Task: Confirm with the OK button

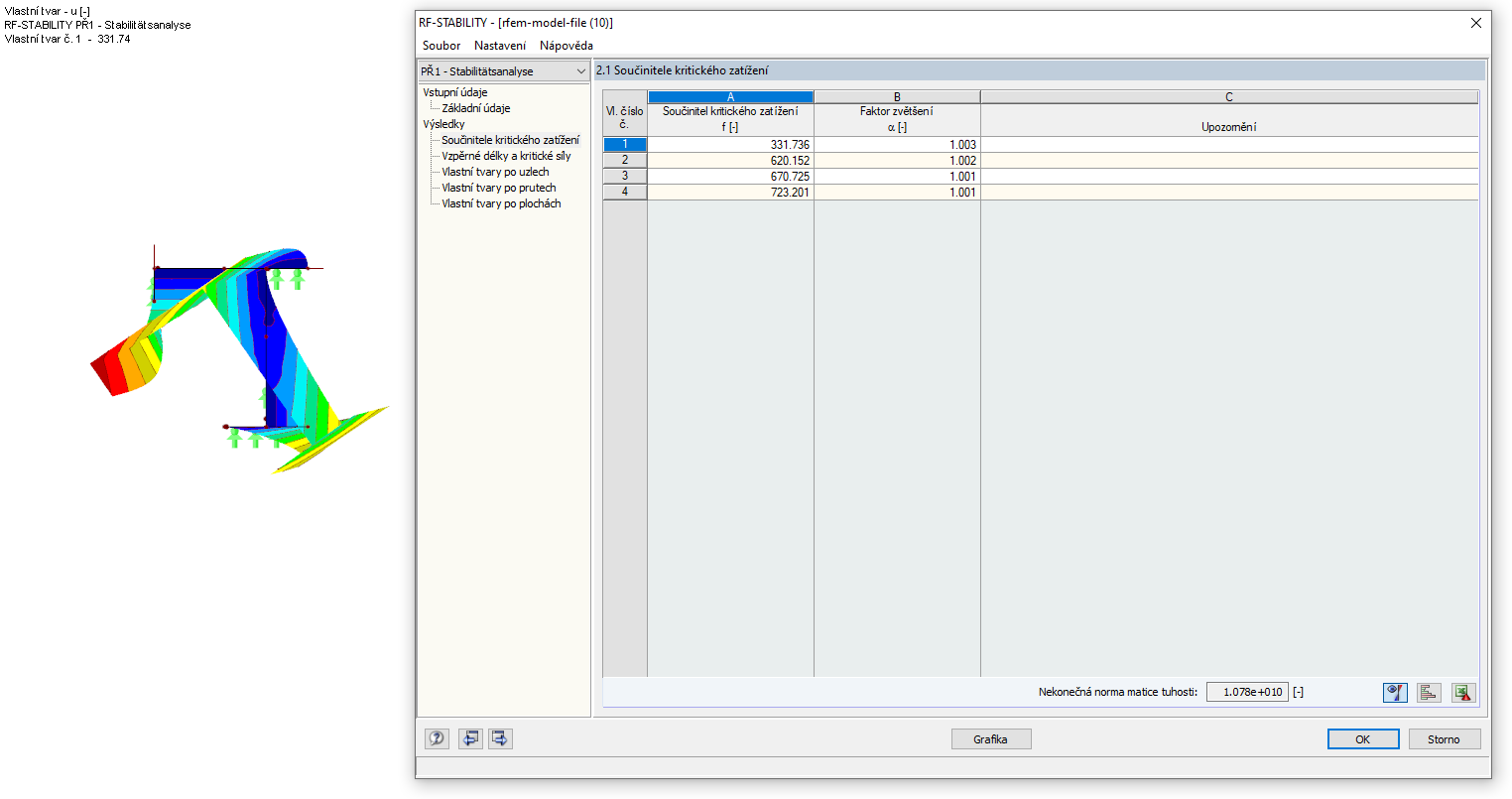Action: (1363, 739)
